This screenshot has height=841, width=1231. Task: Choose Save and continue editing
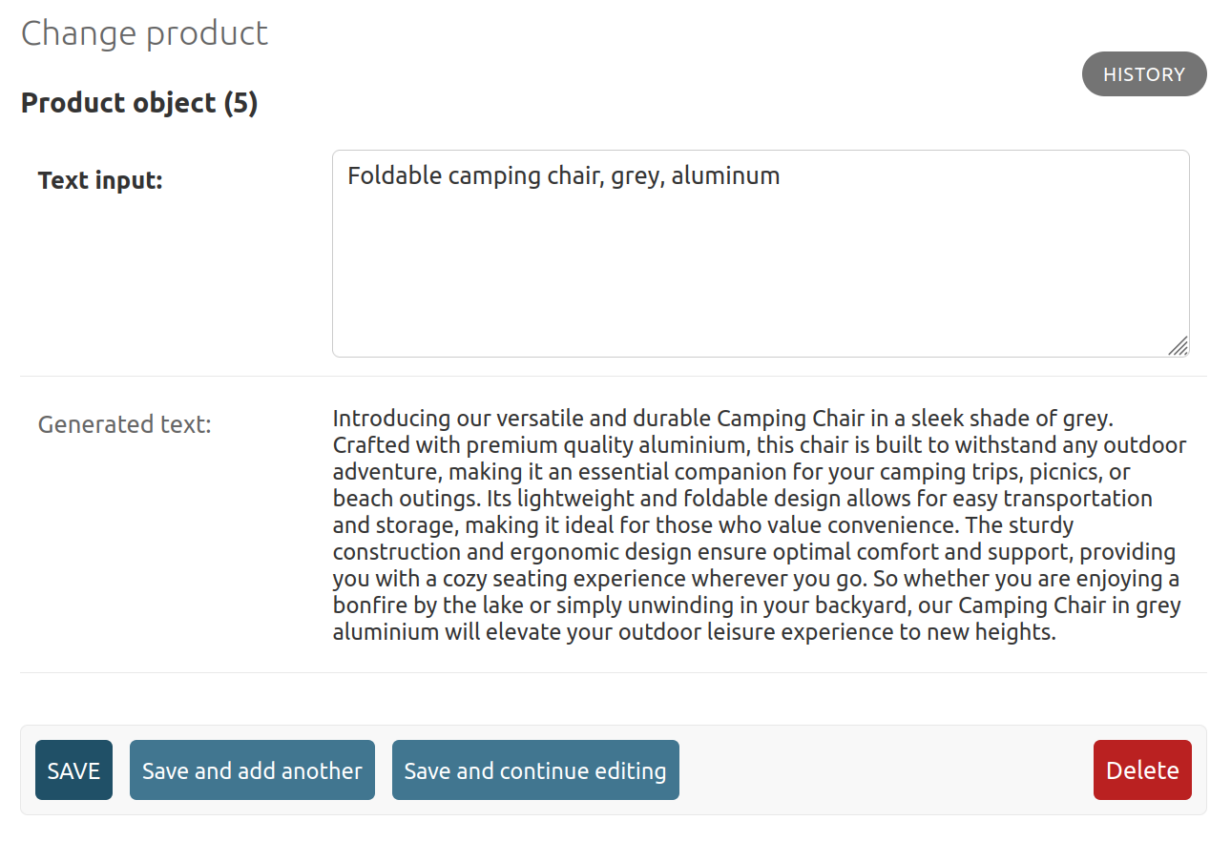[x=535, y=770]
